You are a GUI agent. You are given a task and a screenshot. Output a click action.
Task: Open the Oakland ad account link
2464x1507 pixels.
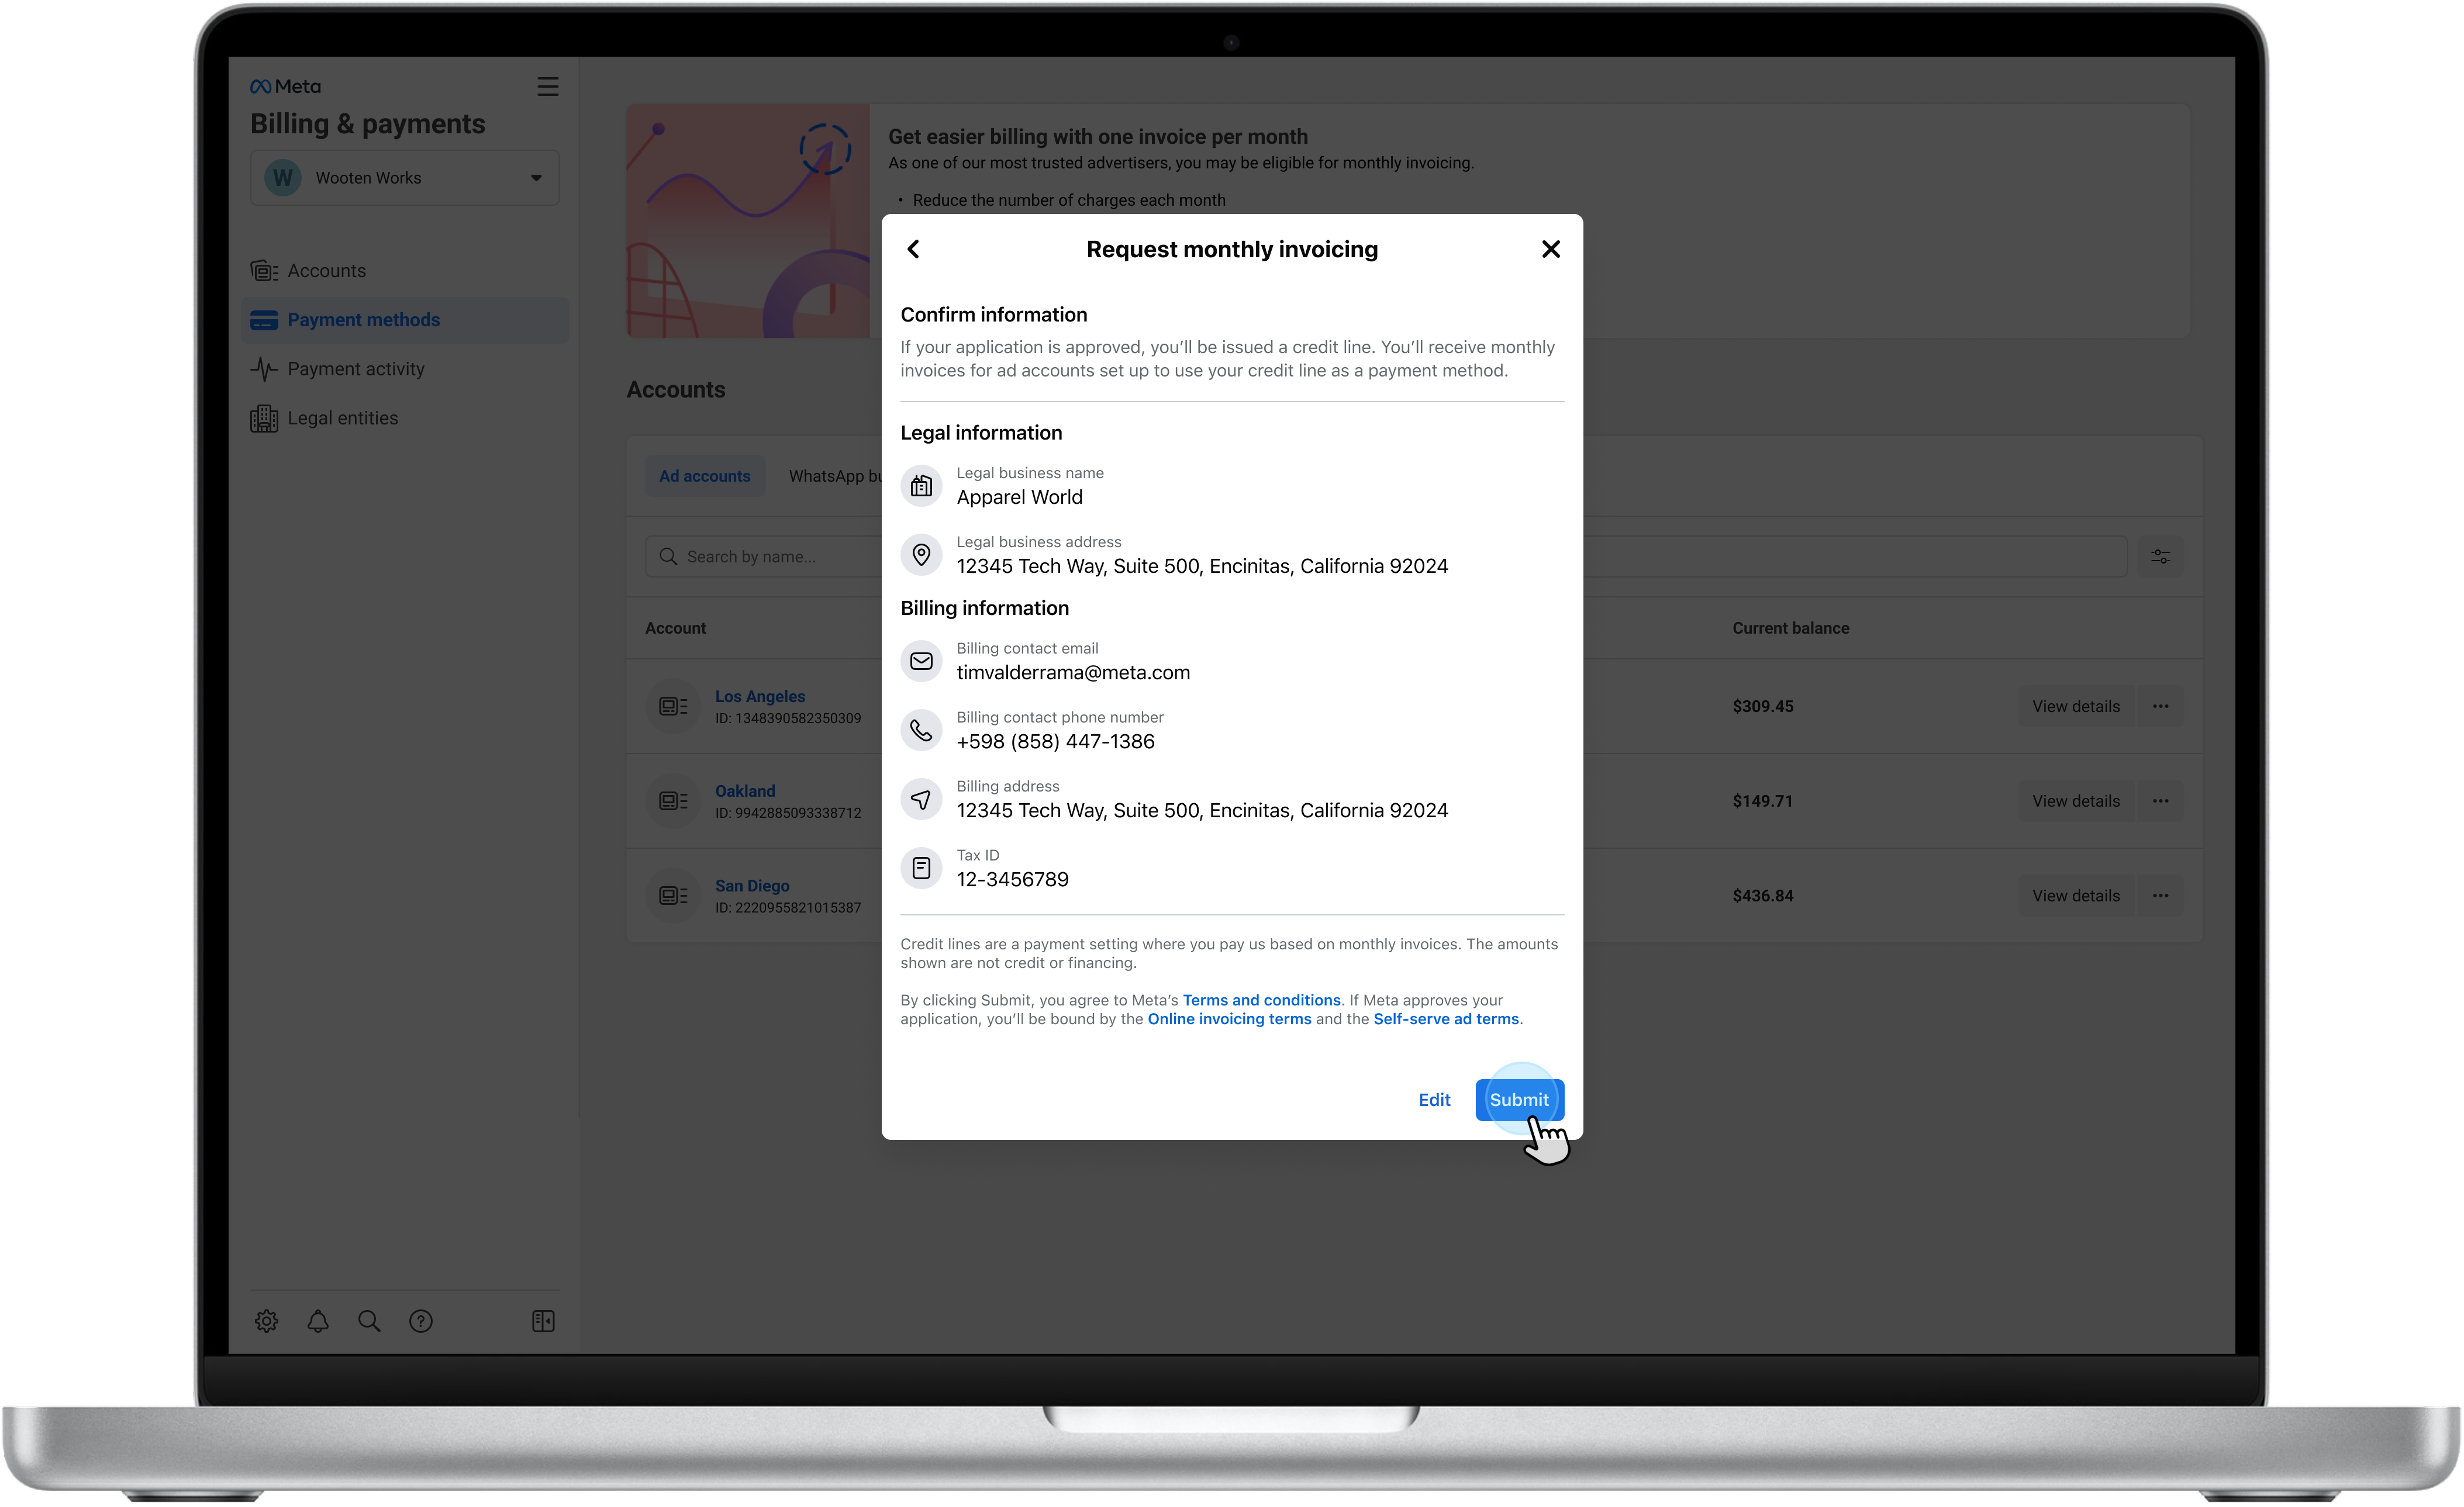click(x=744, y=791)
